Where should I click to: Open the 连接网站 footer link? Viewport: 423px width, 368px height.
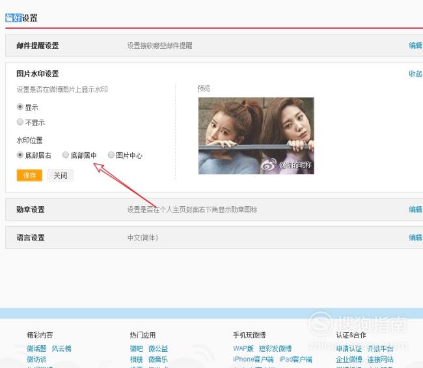coord(380,359)
